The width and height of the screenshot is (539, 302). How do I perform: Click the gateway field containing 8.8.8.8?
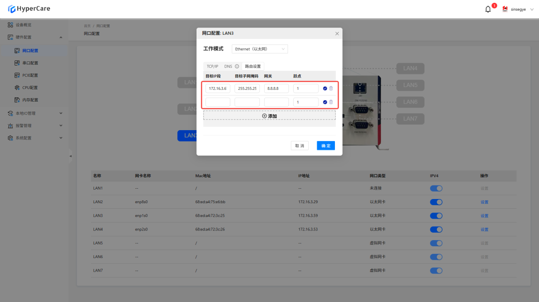click(x=276, y=88)
